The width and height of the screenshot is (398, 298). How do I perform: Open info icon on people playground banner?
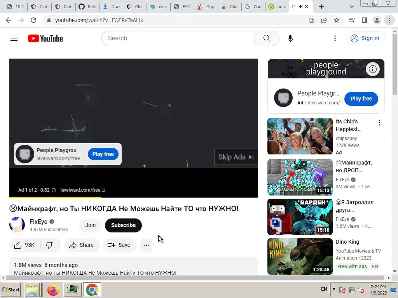coord(373,69)
